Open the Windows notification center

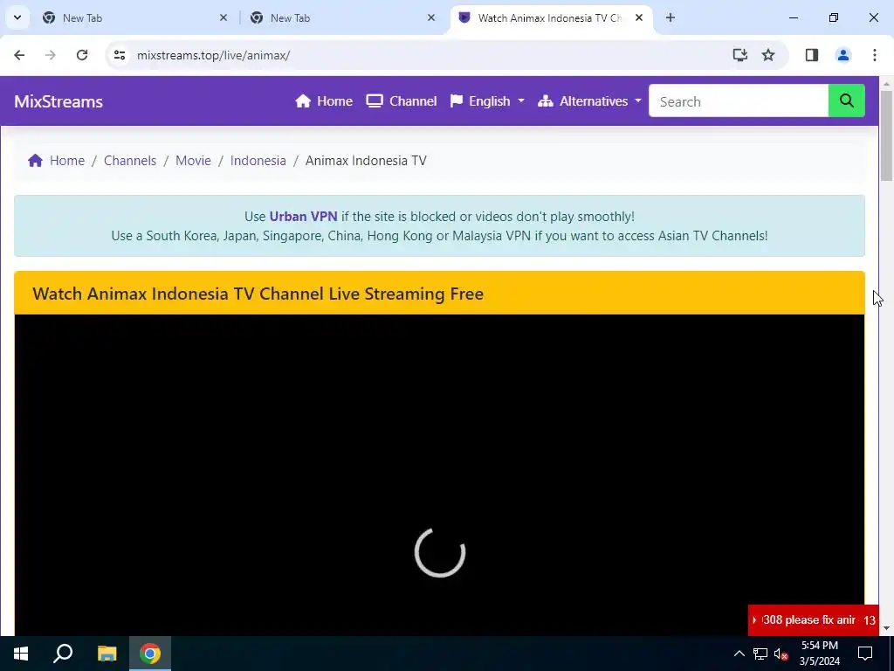(x=865, y=654)
